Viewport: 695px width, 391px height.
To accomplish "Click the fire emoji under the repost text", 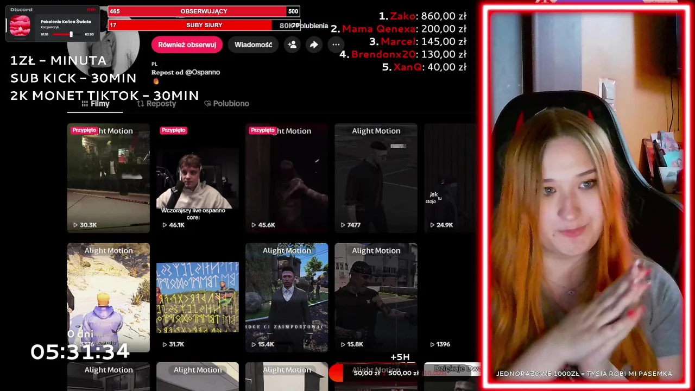I will coord(156,81).
